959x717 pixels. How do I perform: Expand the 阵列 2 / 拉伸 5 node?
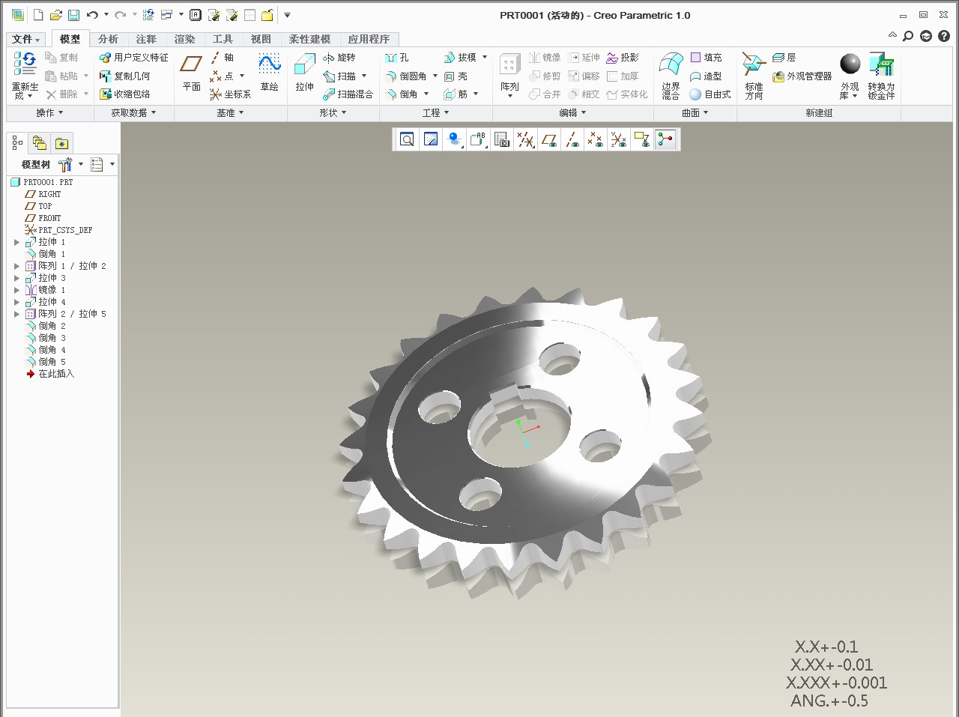pyautogui.click(x=16, y=314)
